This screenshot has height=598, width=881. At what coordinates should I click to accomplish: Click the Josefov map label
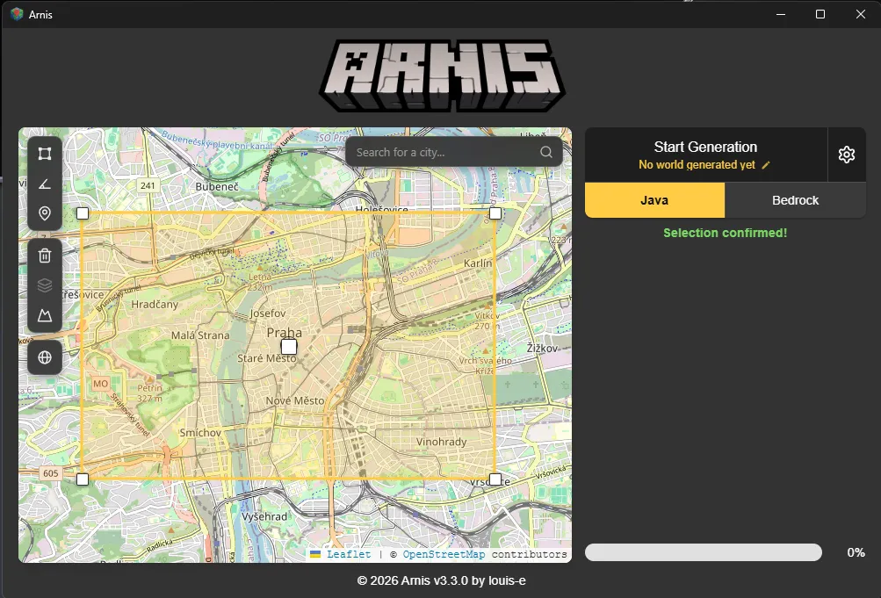267,313
